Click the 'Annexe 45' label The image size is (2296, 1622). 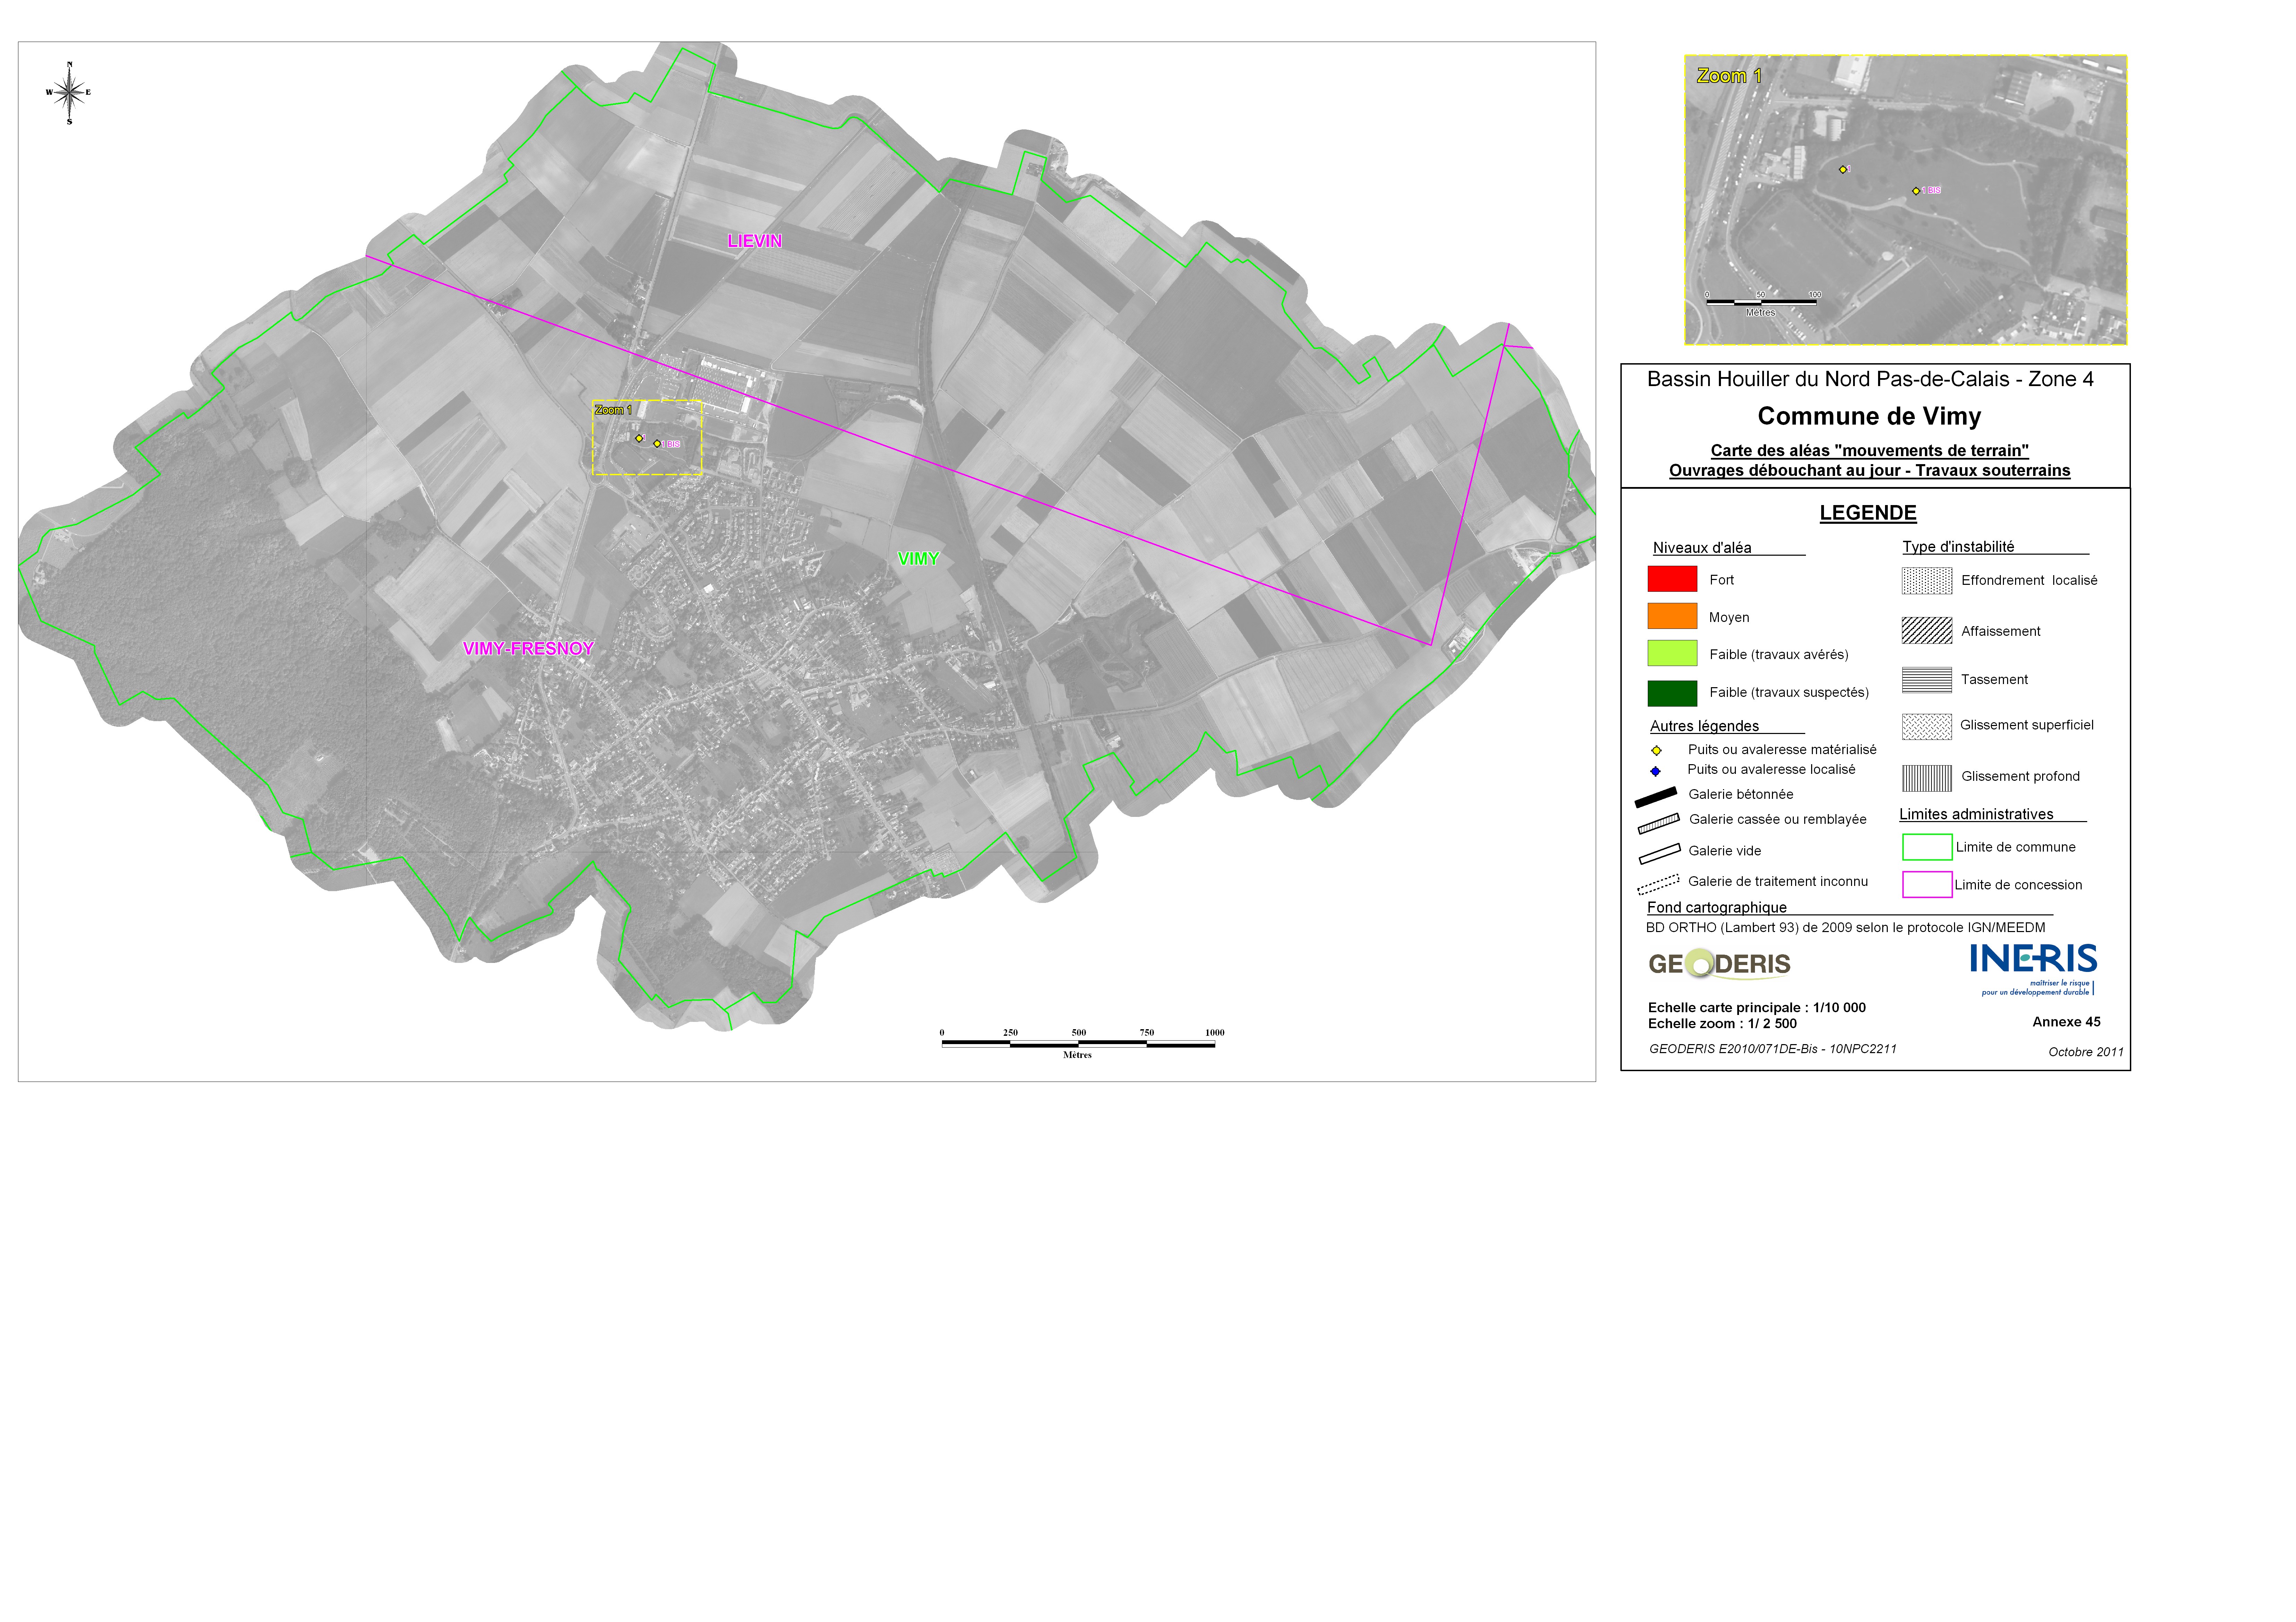2066,1022
